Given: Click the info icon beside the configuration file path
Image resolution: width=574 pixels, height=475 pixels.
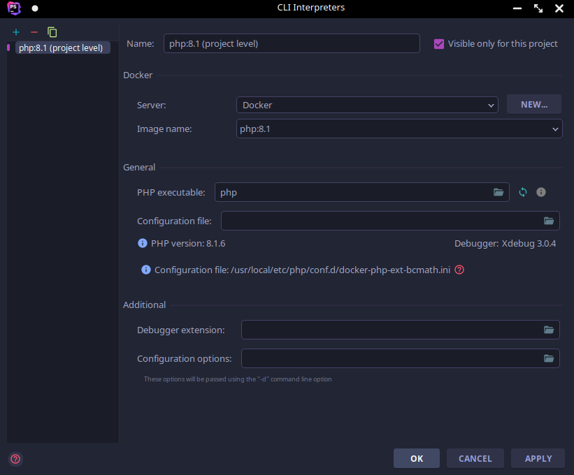Looking at the screenshot, I should (x=146, y=270).
